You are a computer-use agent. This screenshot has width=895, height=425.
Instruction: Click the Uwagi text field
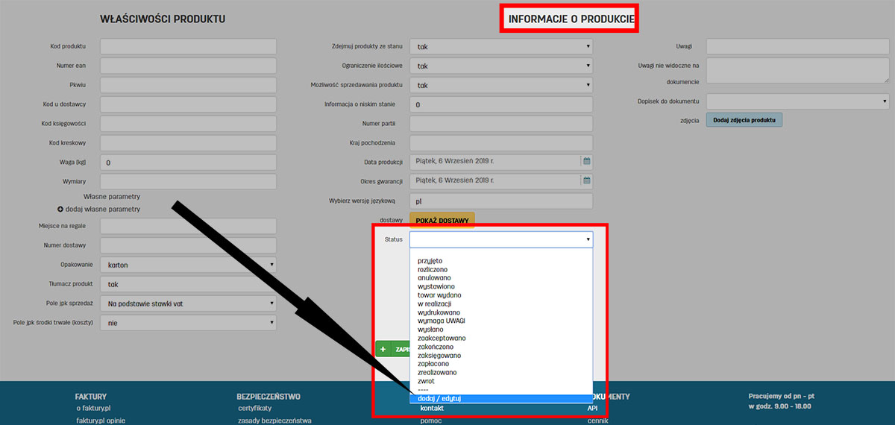(x=797, y=46)
